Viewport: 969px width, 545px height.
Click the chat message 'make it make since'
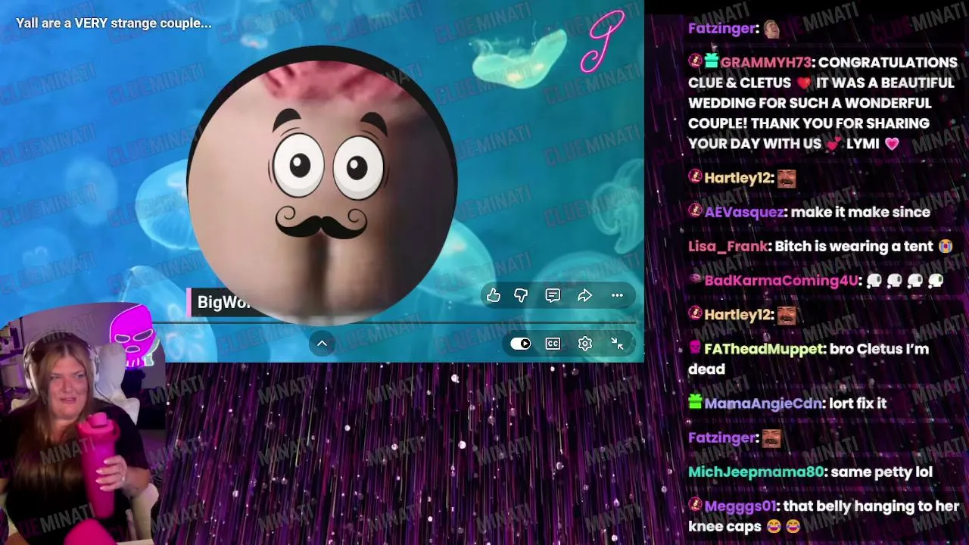coord(860,212)
